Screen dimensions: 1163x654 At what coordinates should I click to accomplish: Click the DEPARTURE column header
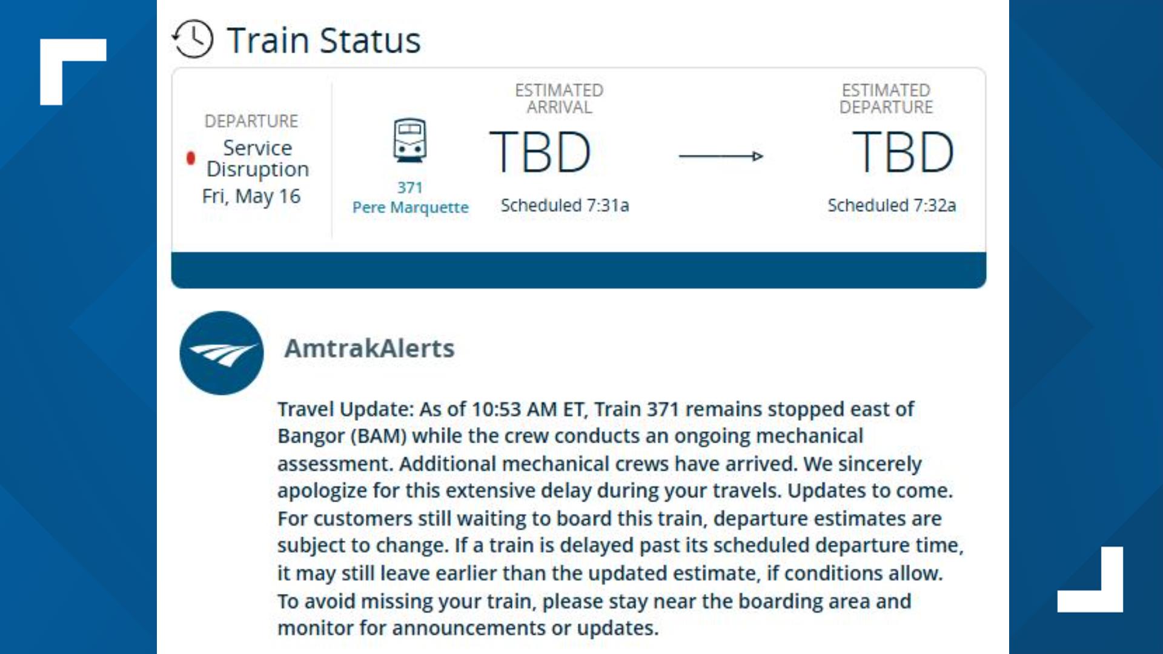coord(250,121)
